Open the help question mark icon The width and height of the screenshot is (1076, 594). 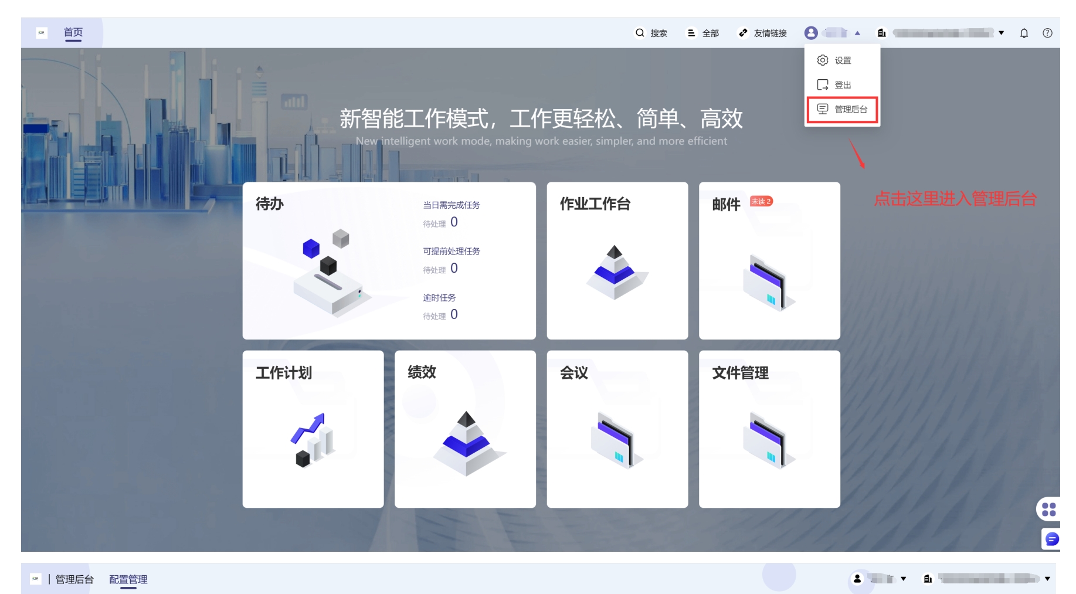[x=1047, y=33]
